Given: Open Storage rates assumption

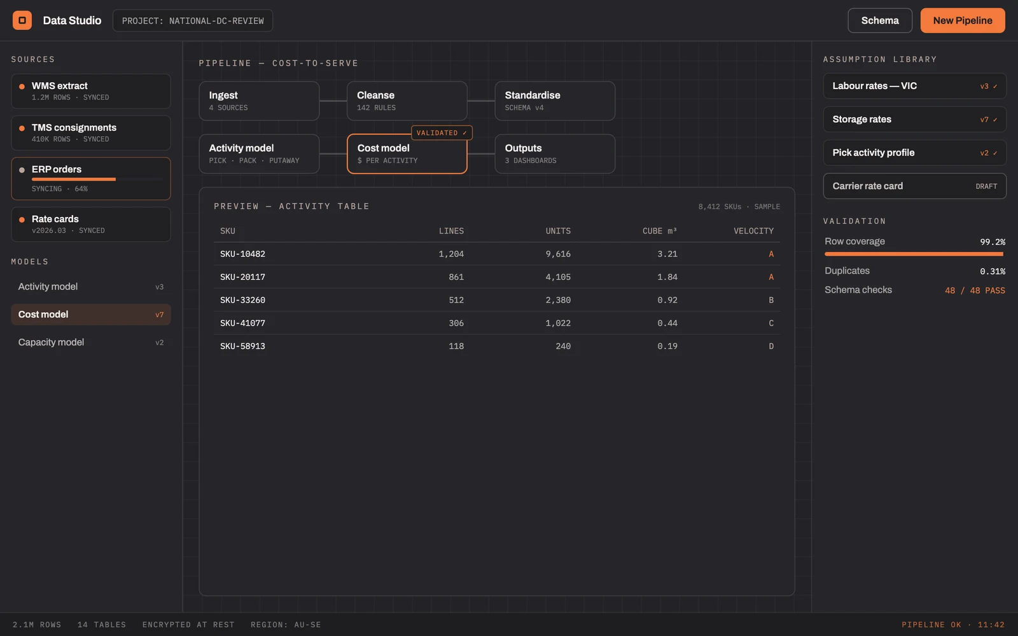Looking at the screenshot, I should [915, 120].
